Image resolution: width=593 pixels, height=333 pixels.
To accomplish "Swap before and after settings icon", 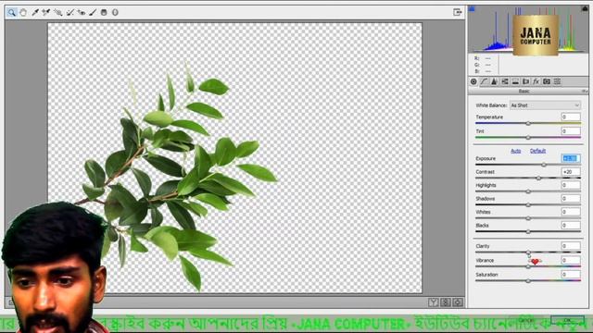I will pyautogui.click(x=446, y=302).
